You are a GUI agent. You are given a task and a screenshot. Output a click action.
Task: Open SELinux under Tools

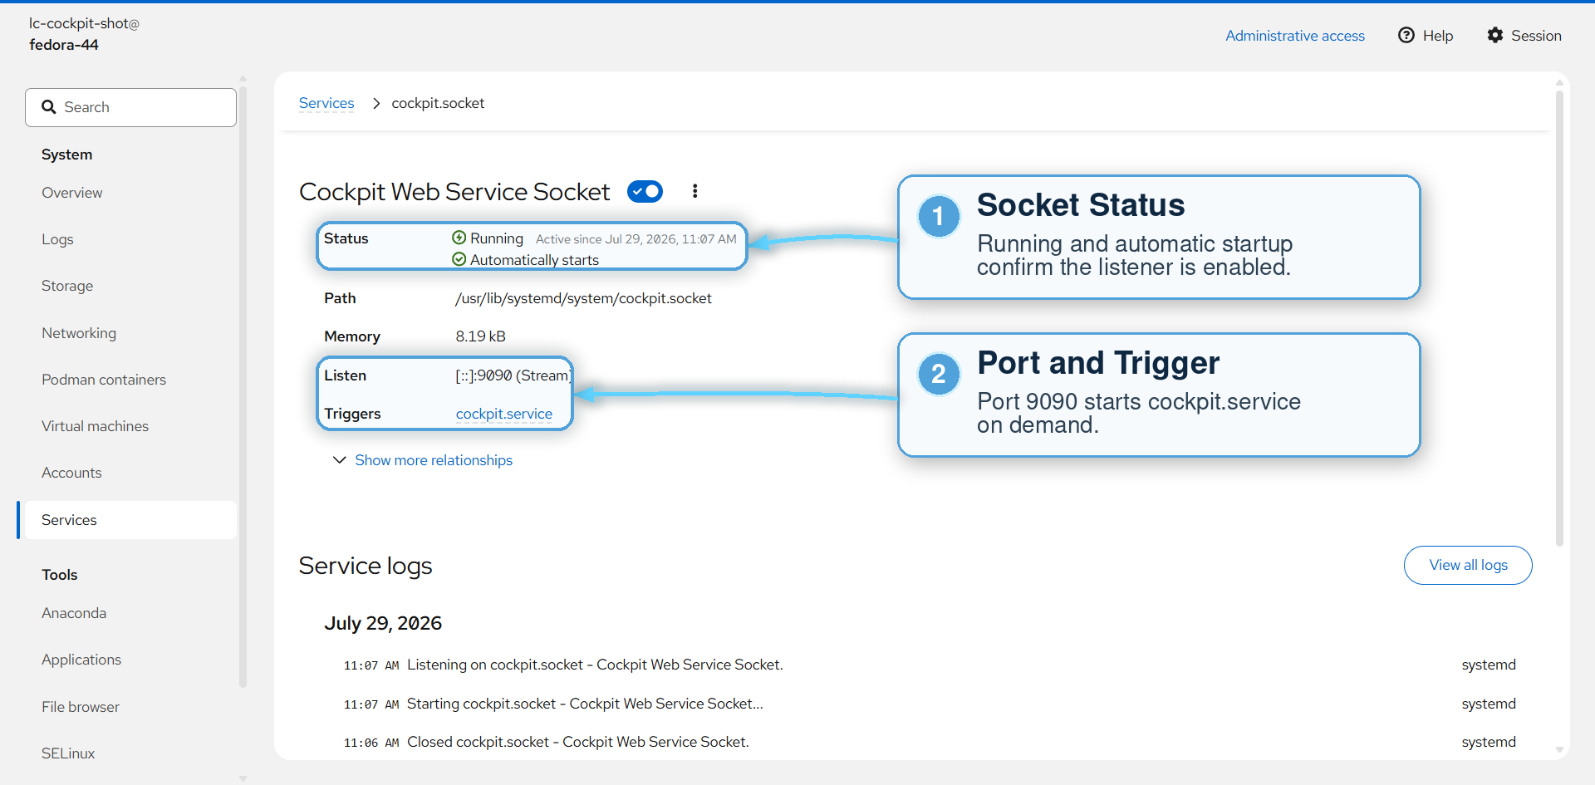tap(68, 753)
